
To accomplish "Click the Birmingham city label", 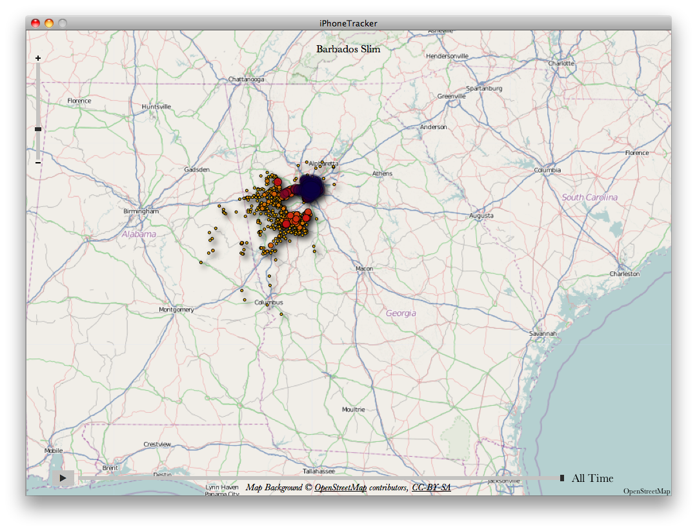I will 141,211.
